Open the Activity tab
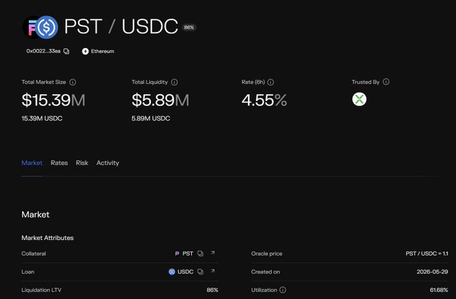The height and width of the screenshot is (299, 456). click(107, 163)
